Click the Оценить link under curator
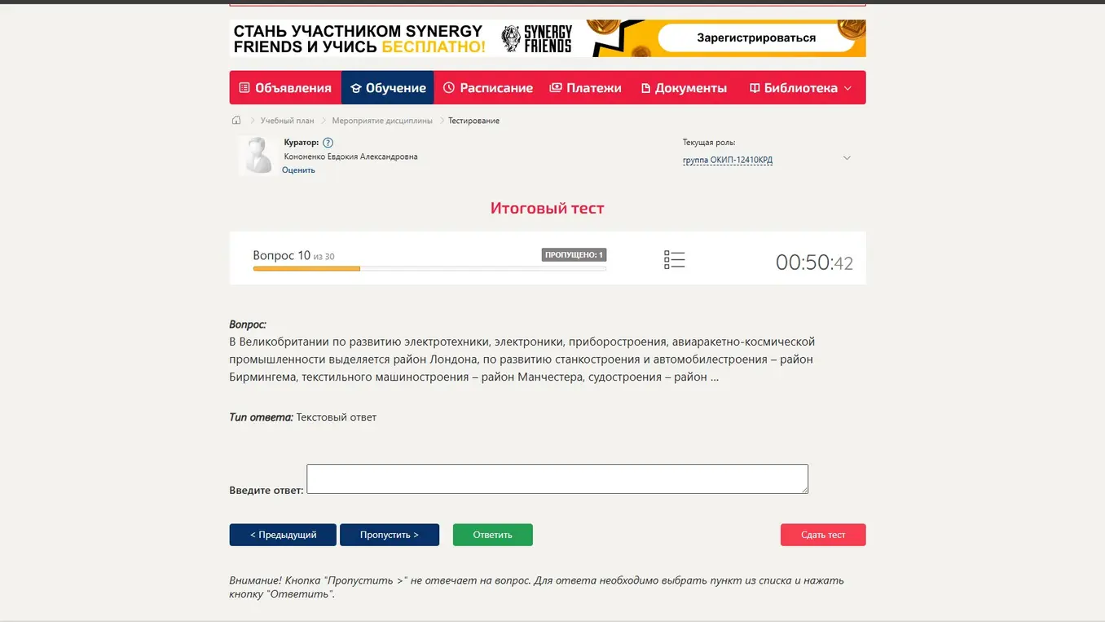Viewport: 1105px width, 622px height. (298, 170)
